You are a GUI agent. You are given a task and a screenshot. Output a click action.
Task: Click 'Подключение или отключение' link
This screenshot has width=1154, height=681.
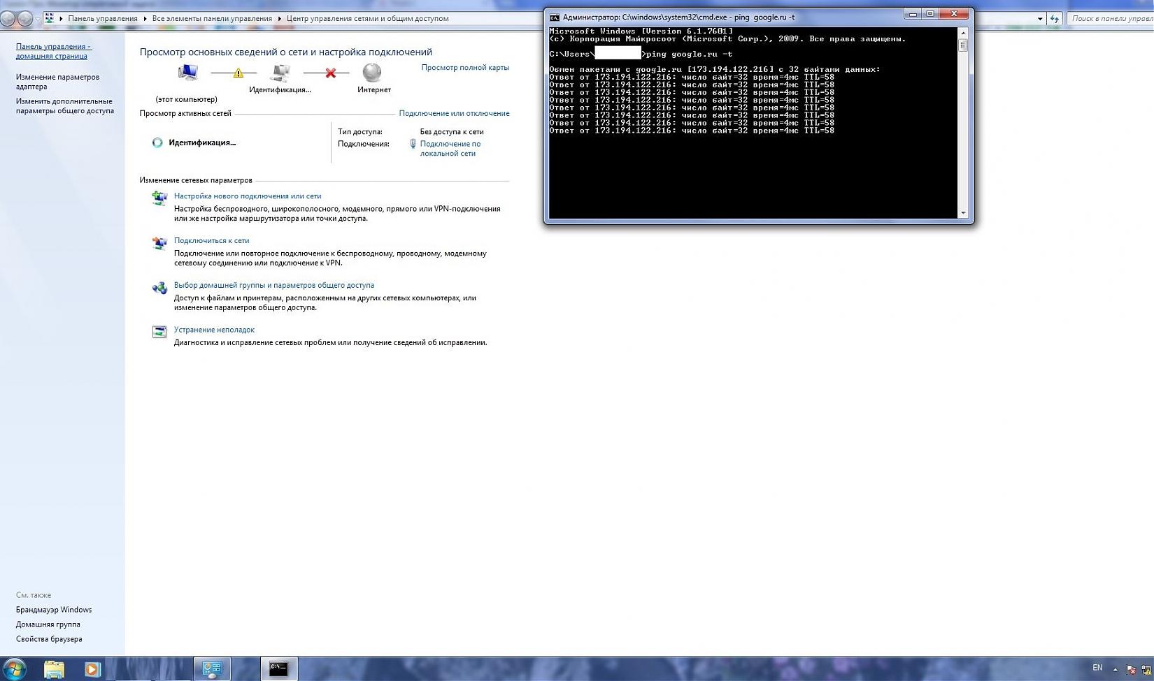coord(455,113)
